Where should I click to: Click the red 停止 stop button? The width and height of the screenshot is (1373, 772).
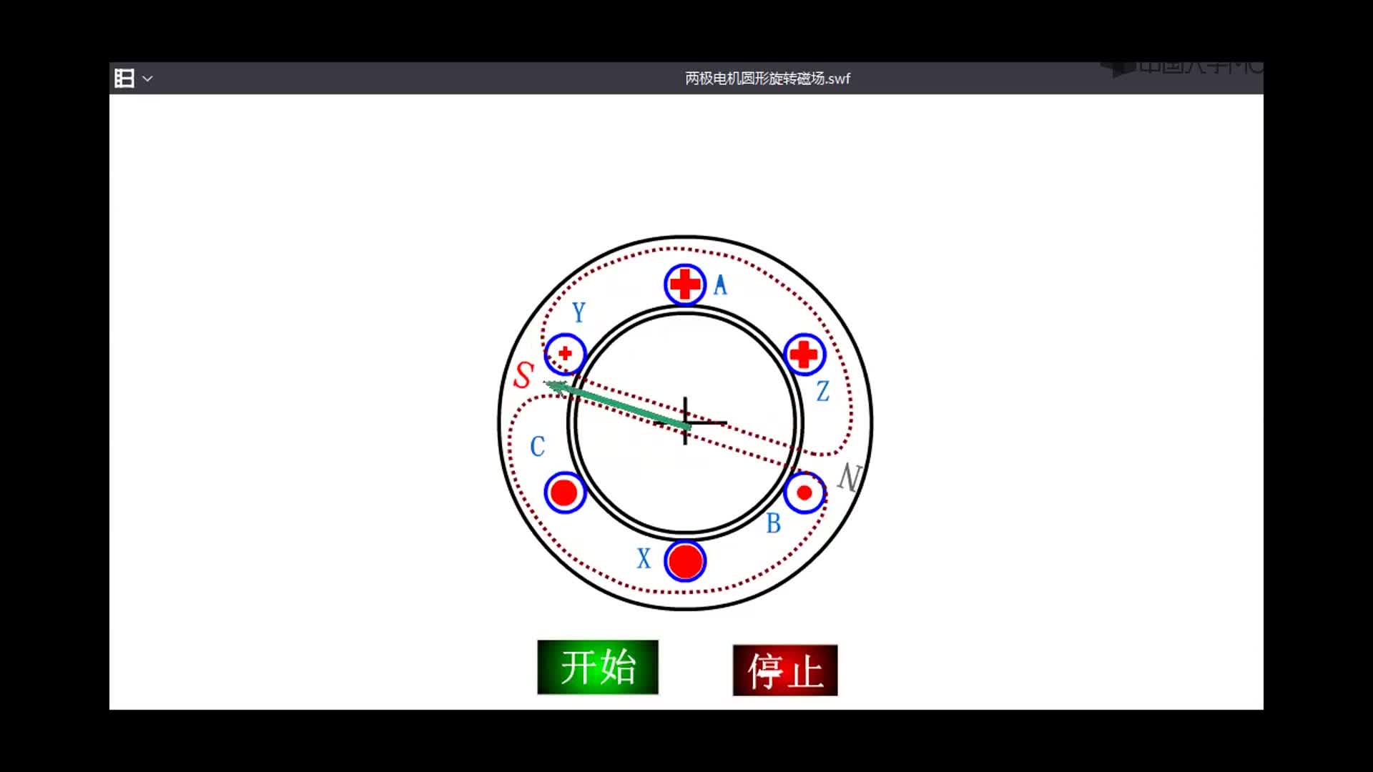coord(785,670)
